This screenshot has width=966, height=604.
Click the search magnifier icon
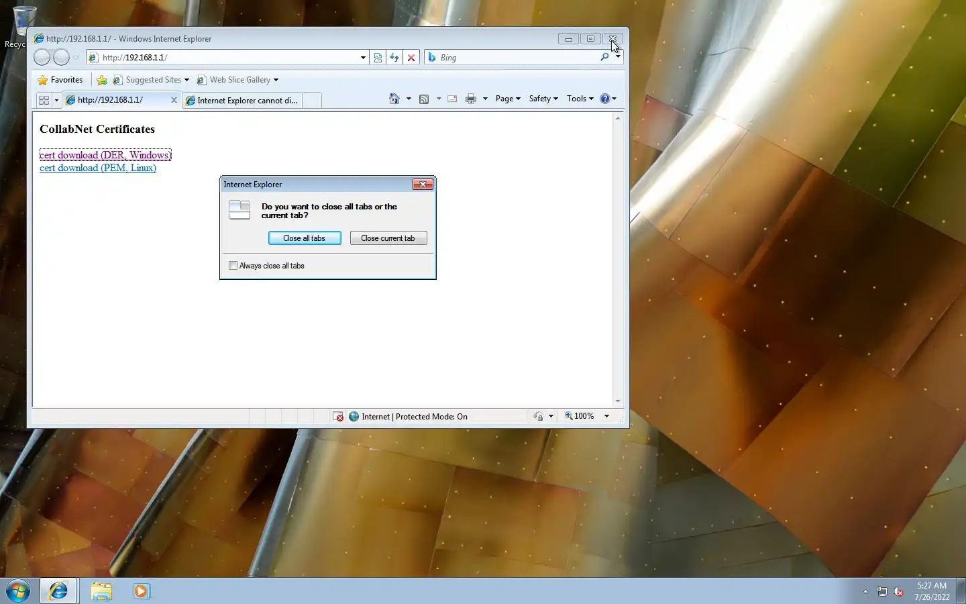point(604,58)
